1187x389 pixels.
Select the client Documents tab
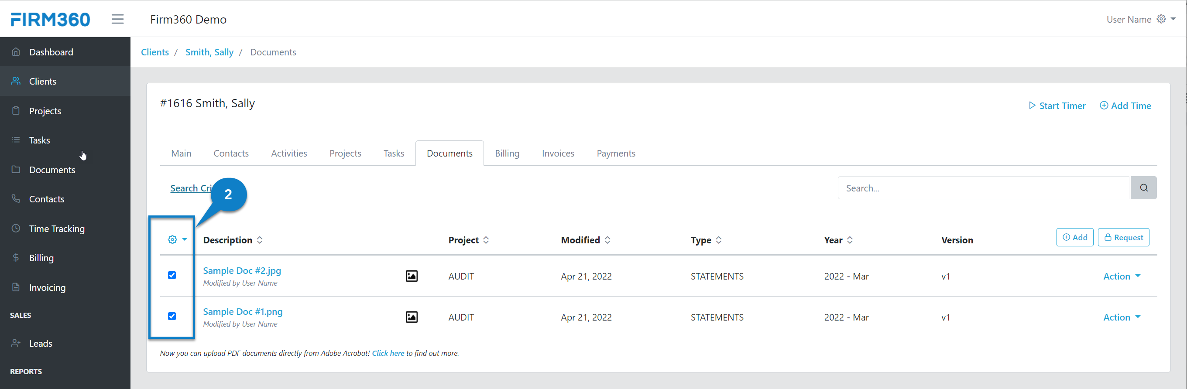click(449, 154)
